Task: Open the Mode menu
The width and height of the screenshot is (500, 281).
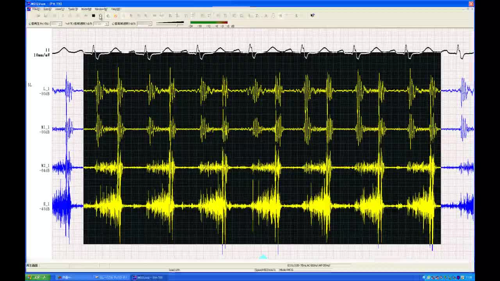Action: coord(86,9)
